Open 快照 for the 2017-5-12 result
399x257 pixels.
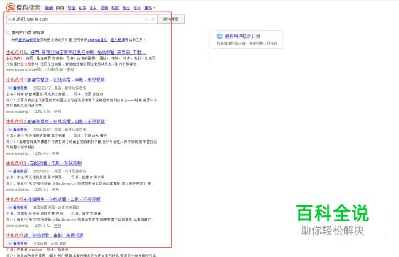tap(57, 226)
